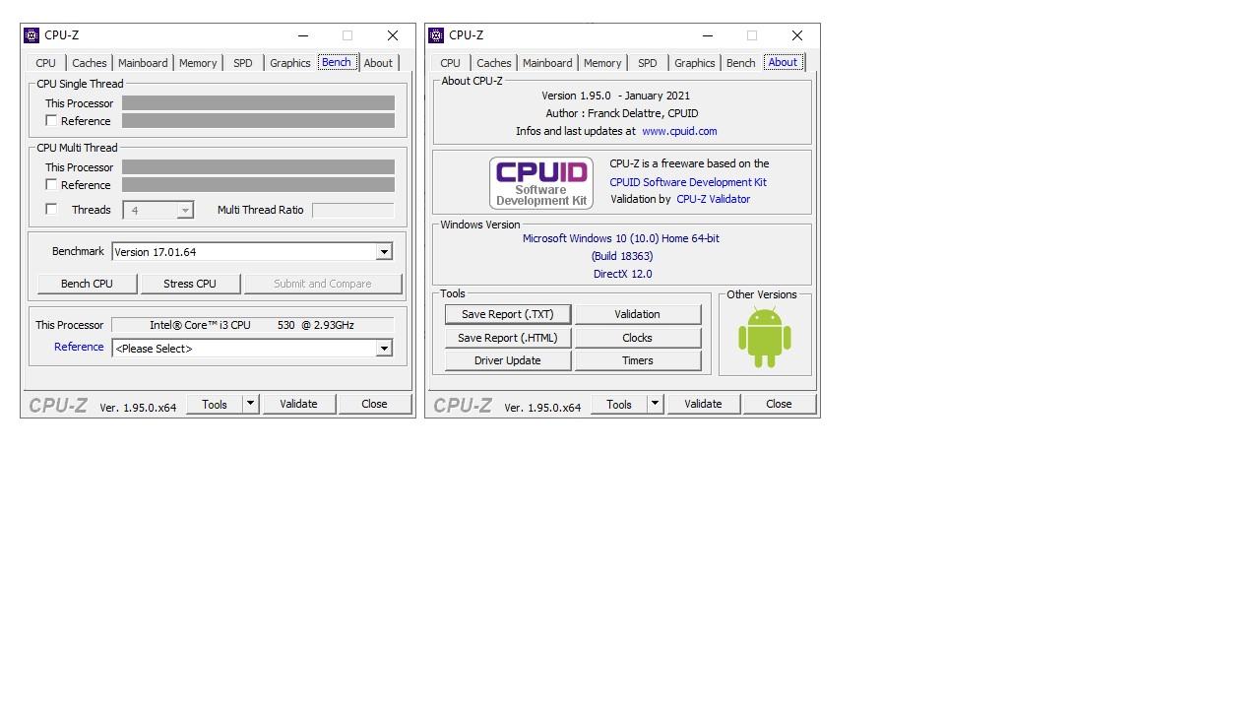This screenshot has height=709, width=1260.
Task: Select the SPD tab in the left window
Action: 243,63
